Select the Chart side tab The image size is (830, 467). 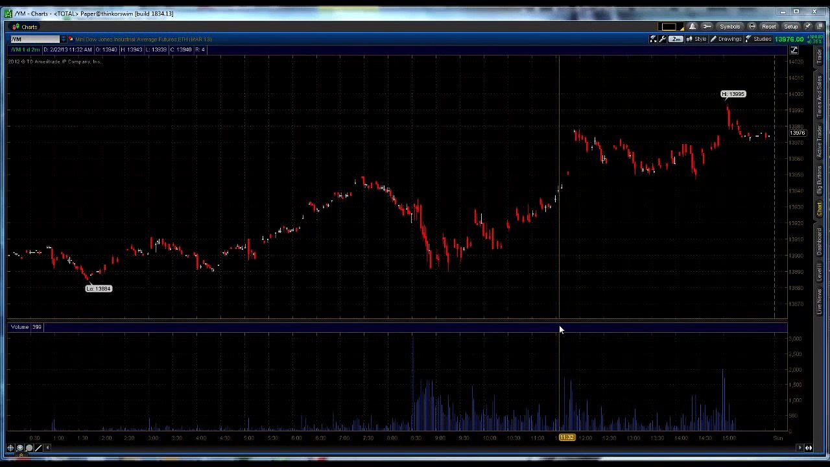(x=819, y=209)
